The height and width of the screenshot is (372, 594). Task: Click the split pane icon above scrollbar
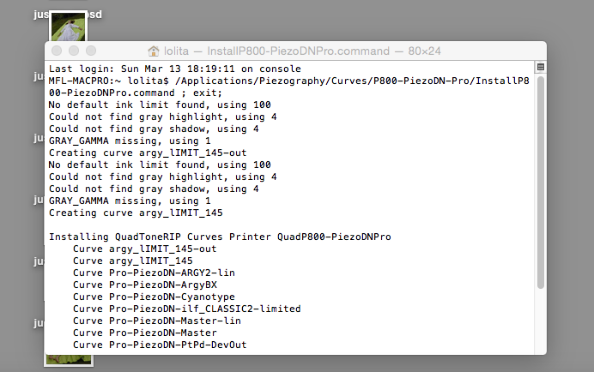tap(541, 67)
